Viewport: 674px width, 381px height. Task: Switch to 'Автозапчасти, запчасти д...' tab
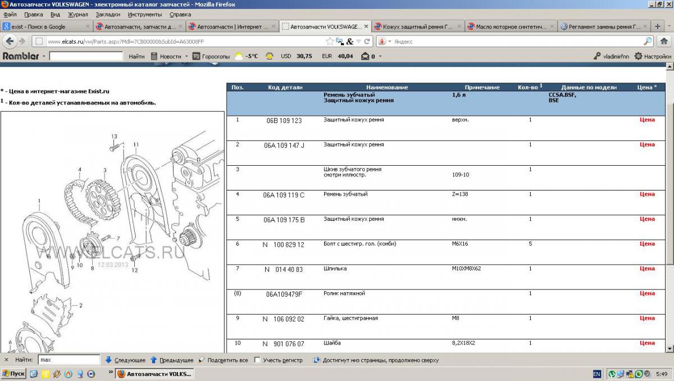pyautogui.click(x=139, y=26)
